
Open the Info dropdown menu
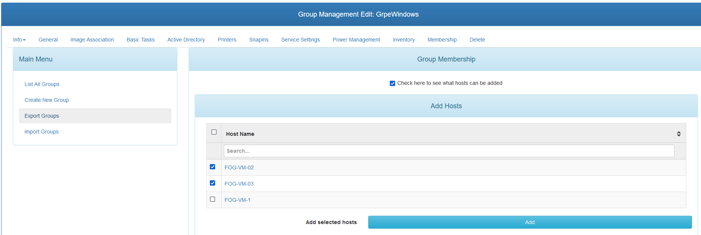pos(19,40)
